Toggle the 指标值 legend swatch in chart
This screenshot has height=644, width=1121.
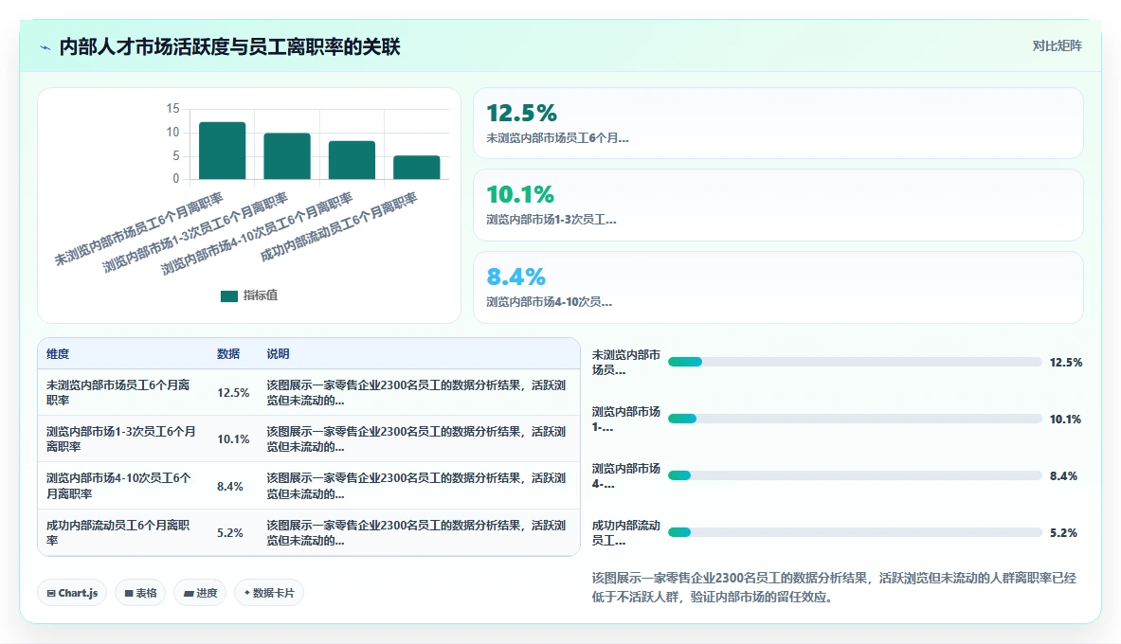(228, 295)
